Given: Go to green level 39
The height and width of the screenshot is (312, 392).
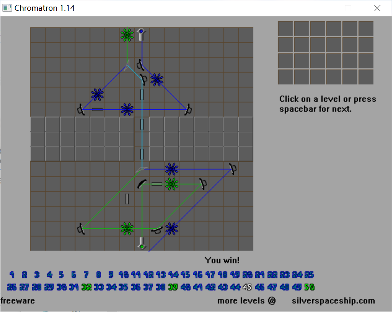Looking at the screenshot, I should 173,287.
